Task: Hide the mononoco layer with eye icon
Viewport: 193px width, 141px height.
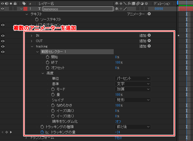Action: [x=3, y=9]
